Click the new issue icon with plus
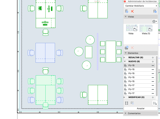This screenshot has width=160, height=119. [127, 11]
